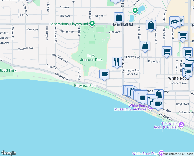This screenshot has height=156, width=194.
Task: Open the shopping bag marker left of Thrift Ave
Action: (x=145, y=46)
